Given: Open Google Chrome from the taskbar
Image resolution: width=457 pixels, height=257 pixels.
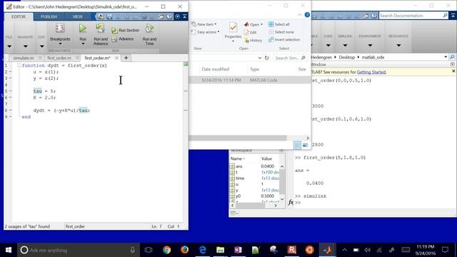Looking at the screenshot, I should (166, 250).
